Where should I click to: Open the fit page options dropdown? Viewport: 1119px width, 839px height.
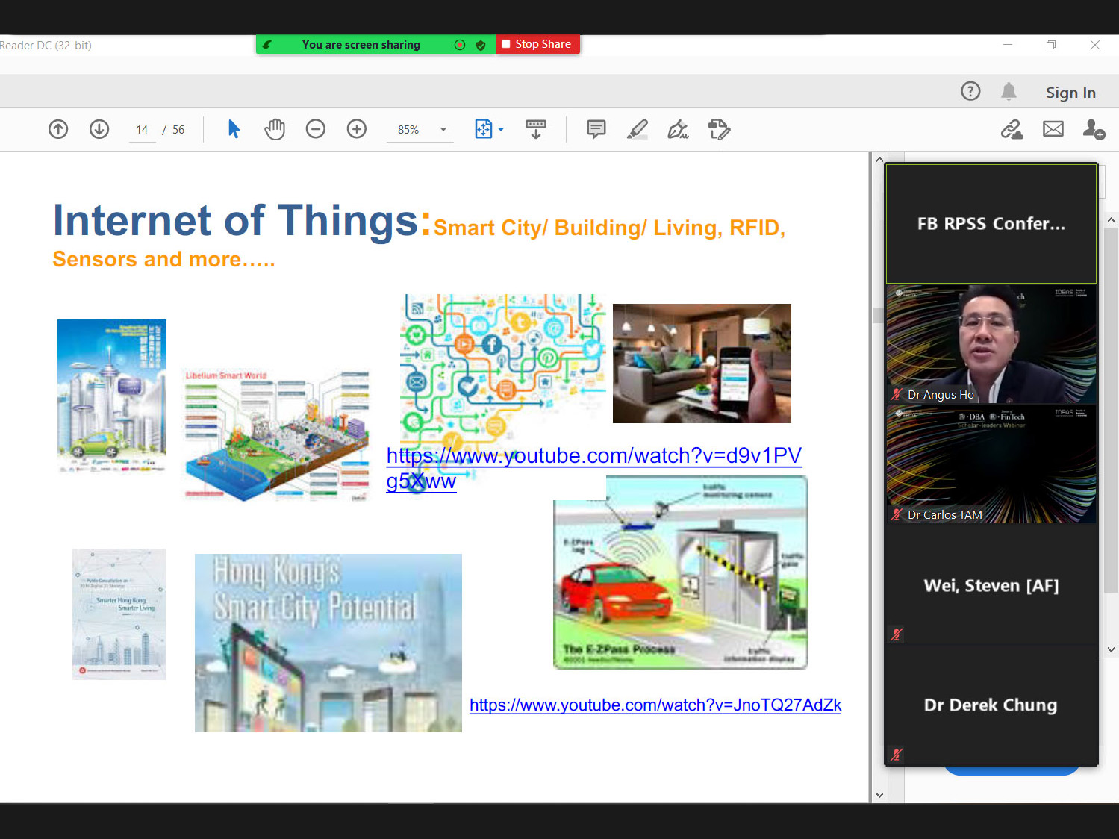tap(501, 129)
